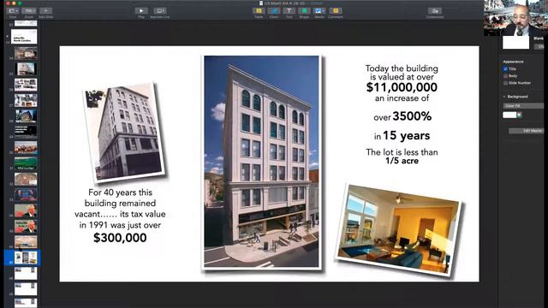Click the Add Slide button

click(45, 11)
